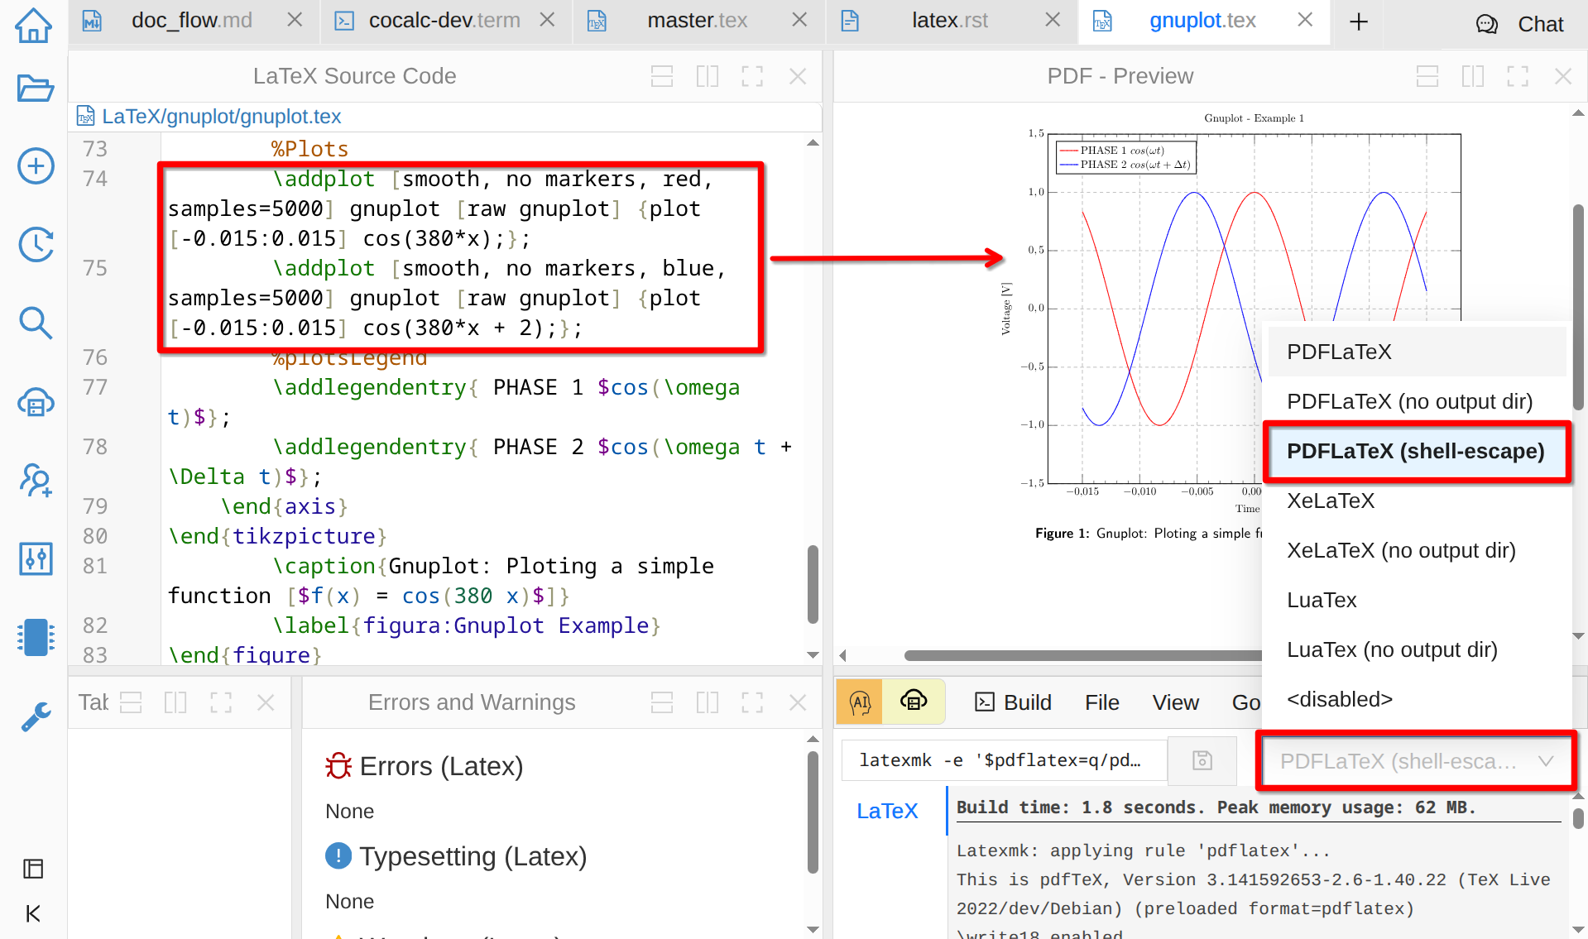Image resolution: width=1588 pixels, height=939 pixels.
Task: Split LaTeX Source Code frame horizontally
Action: click(x=661, y=76)
